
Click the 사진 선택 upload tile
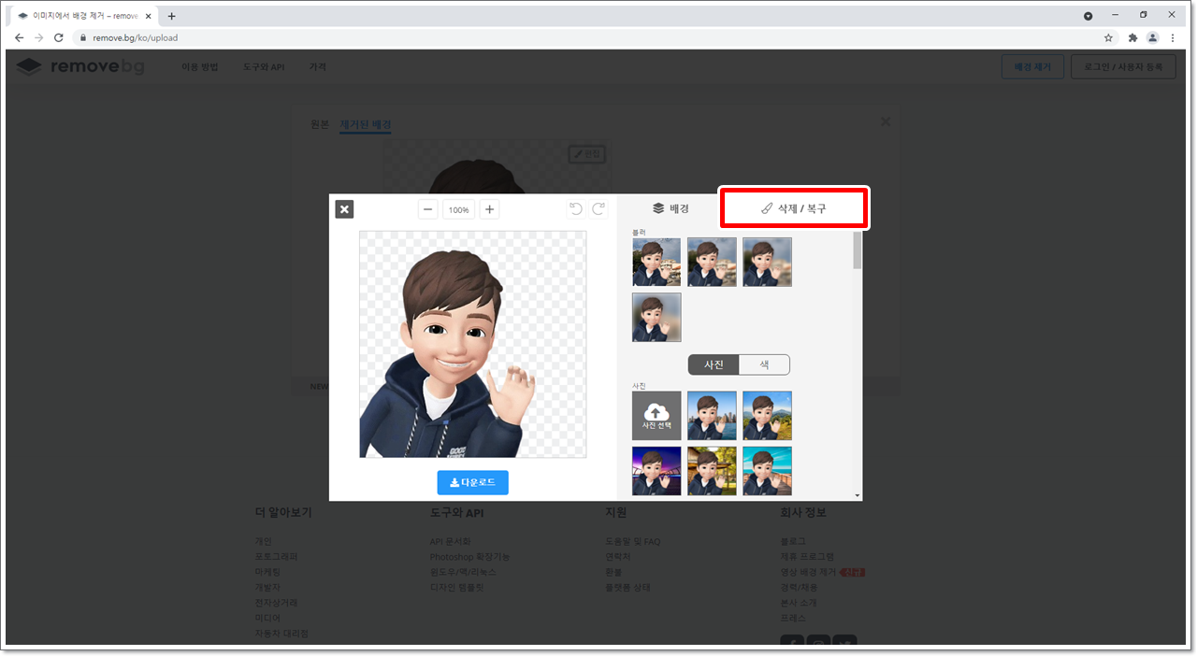tap(656, 416)
